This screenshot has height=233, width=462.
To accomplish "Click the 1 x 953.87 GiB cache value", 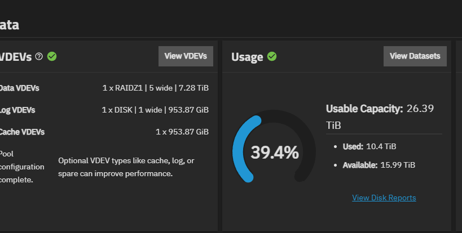I will (182, 132).
